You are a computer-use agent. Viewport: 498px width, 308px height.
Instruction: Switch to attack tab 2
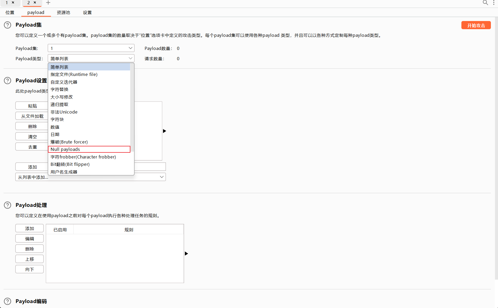[29, 3]
